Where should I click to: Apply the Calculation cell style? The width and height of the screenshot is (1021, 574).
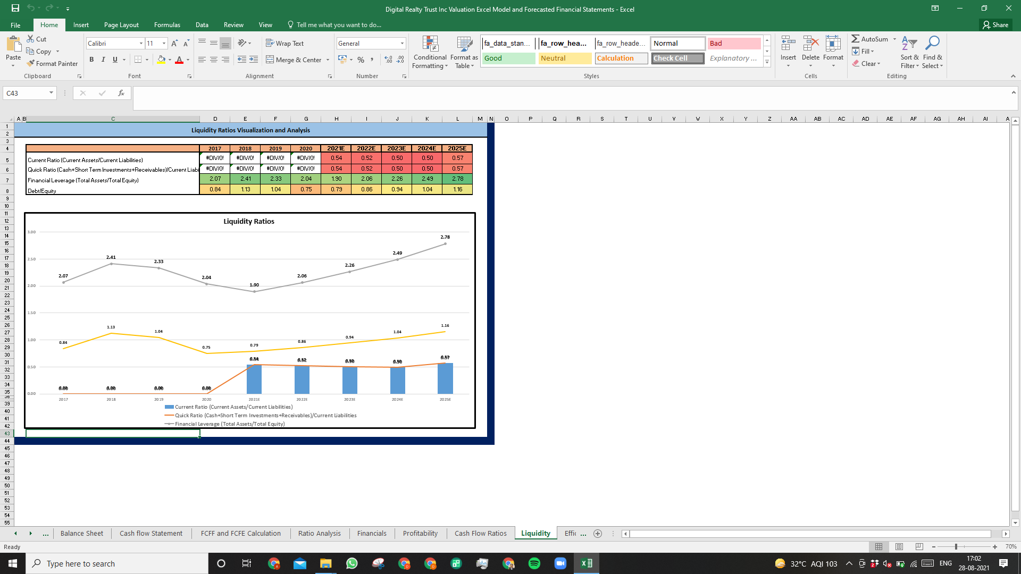pyautogui.click(x=622, y=58)
